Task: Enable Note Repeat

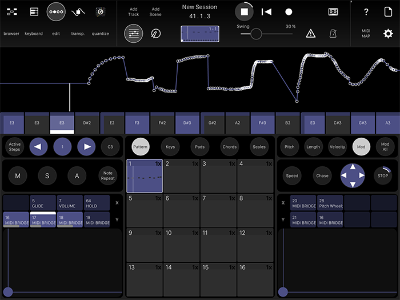Action: click(107, 176)
